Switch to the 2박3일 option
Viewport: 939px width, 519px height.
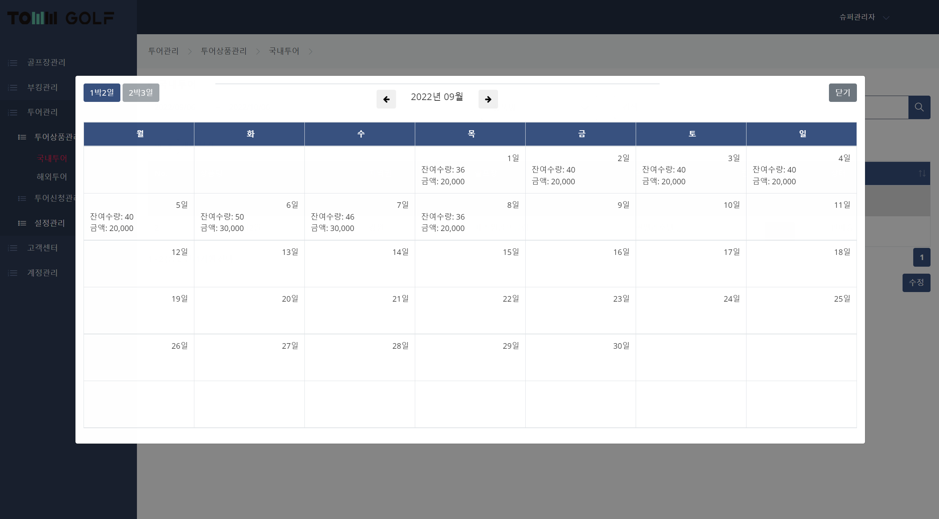click(141, 93)
